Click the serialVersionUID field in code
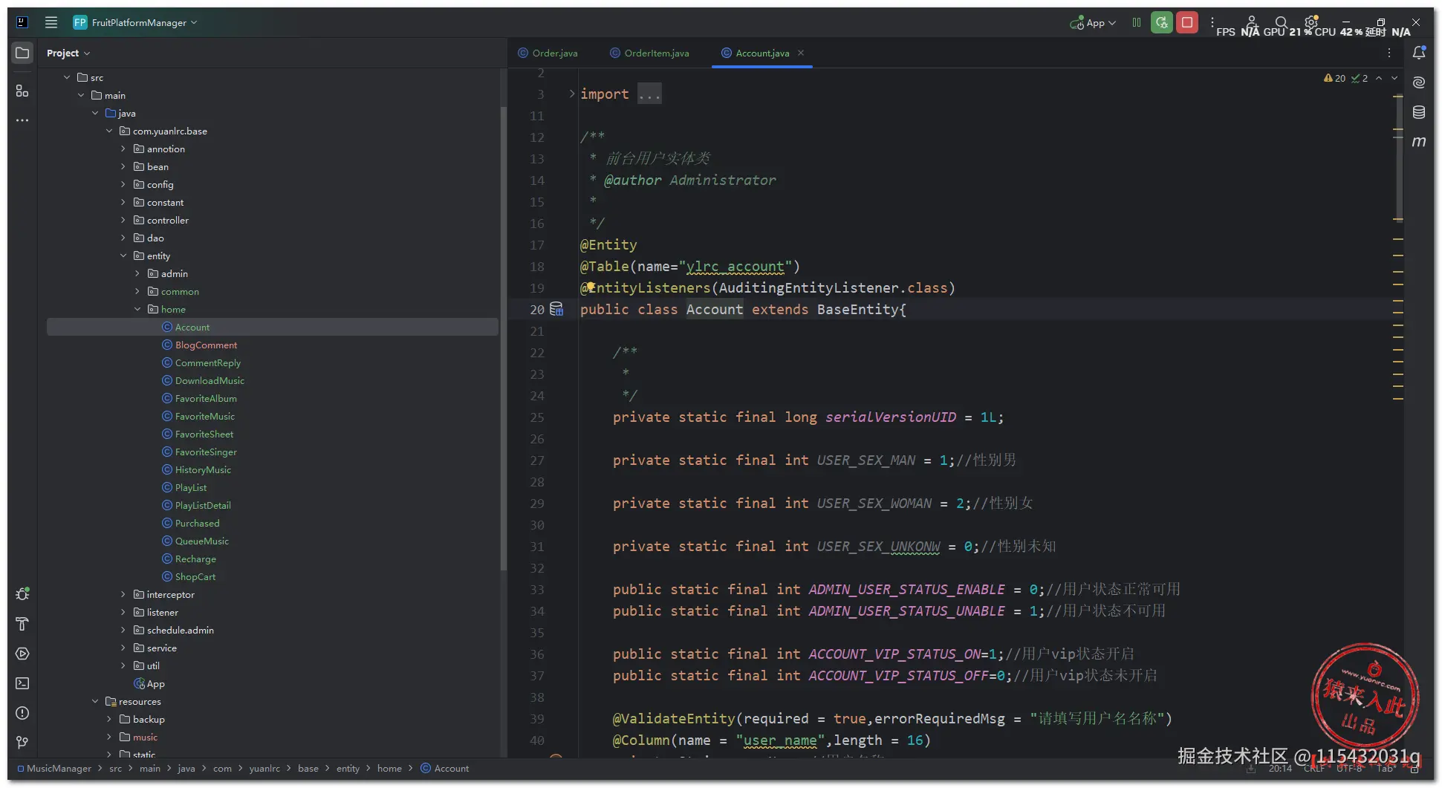 [891, 417]
